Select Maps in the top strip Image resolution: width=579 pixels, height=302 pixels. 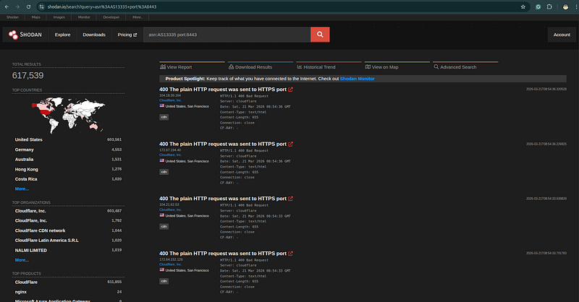(x=35, y=17)
